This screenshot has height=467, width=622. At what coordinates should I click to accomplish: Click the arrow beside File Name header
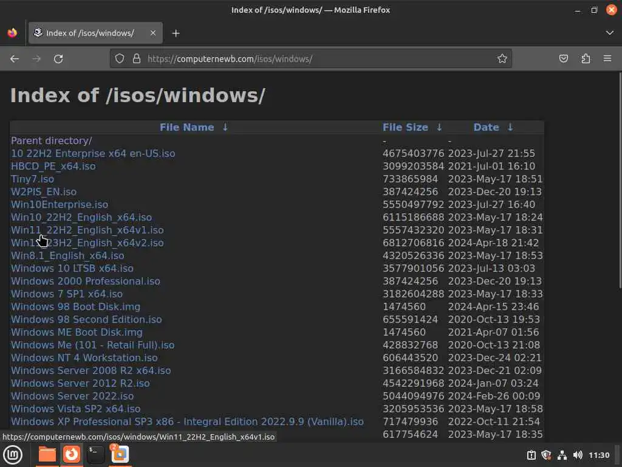(x=225, y=127)
